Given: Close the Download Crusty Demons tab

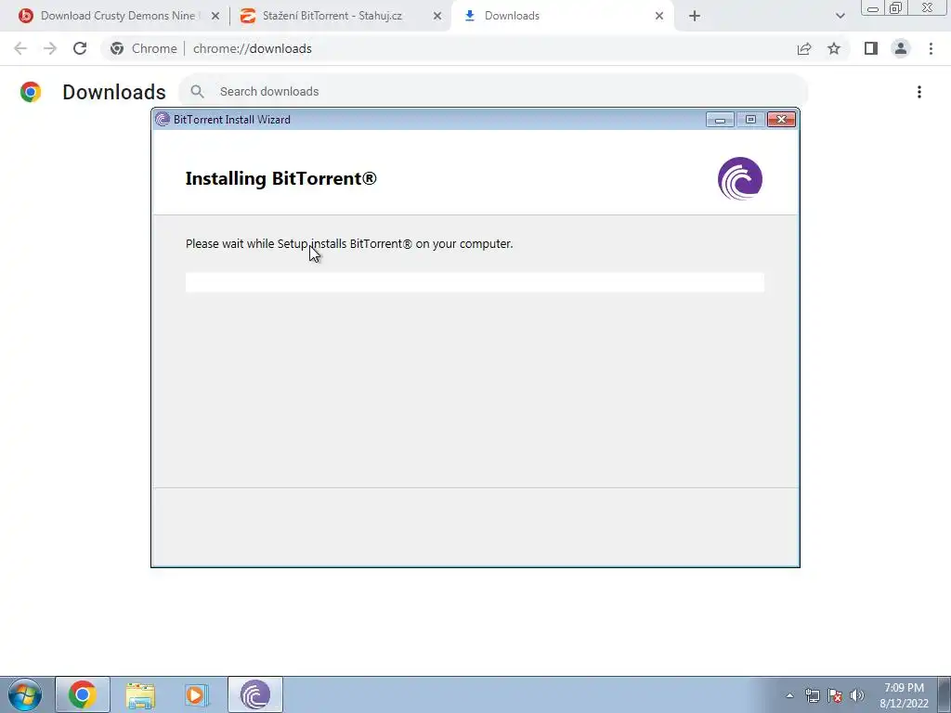Looking at the screenshot, I should pos(215,16).
